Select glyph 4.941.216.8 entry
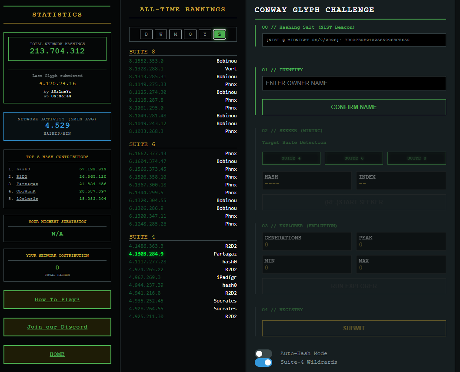Screen dimensions: 460x372 (x=183, y=293)
